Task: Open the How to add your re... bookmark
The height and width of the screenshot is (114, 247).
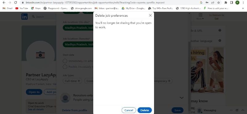Action: coord(216,8)
